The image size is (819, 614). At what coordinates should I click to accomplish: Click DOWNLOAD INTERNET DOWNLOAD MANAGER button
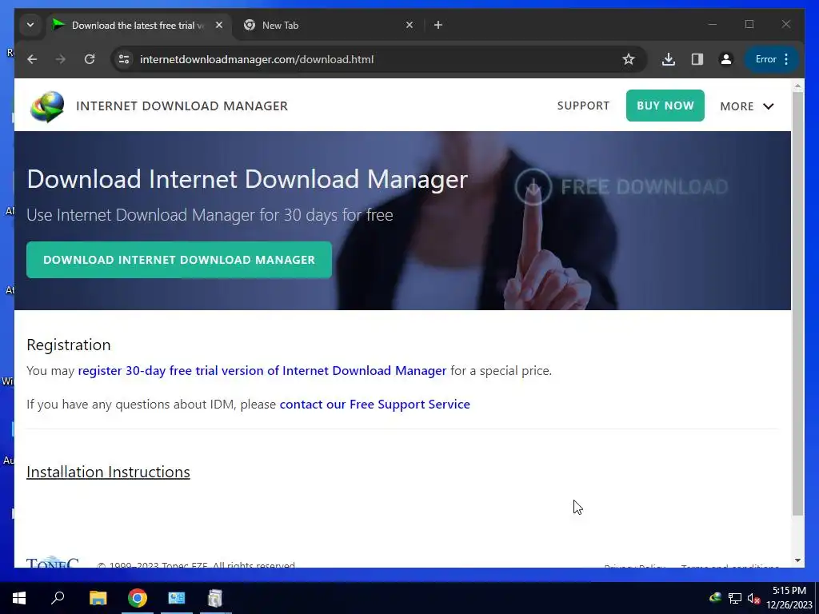[x=179, y=260]
